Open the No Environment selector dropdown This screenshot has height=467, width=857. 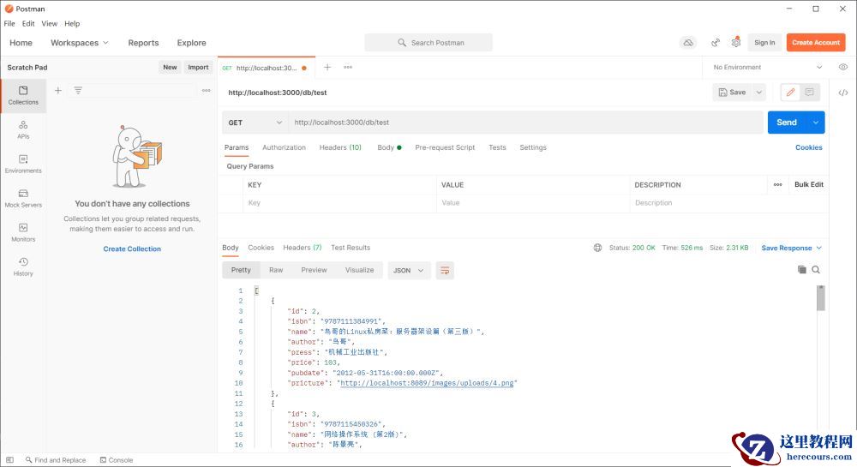point(767,67)
